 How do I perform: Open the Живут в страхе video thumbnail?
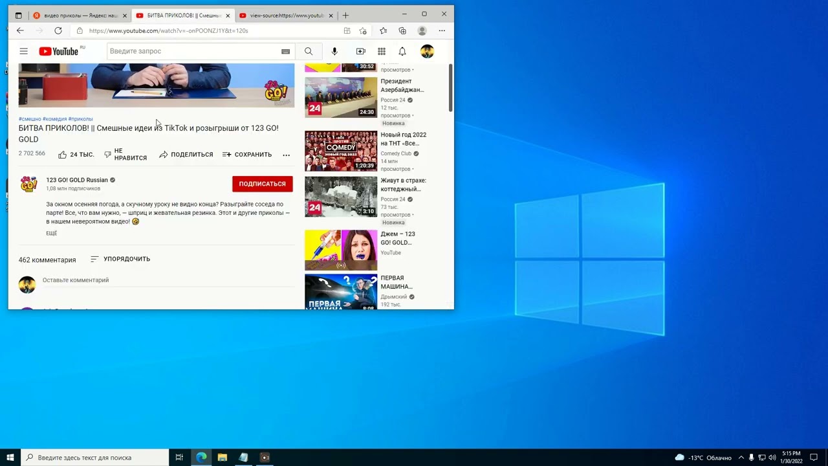pyautogui.click(x=341, y=196)
